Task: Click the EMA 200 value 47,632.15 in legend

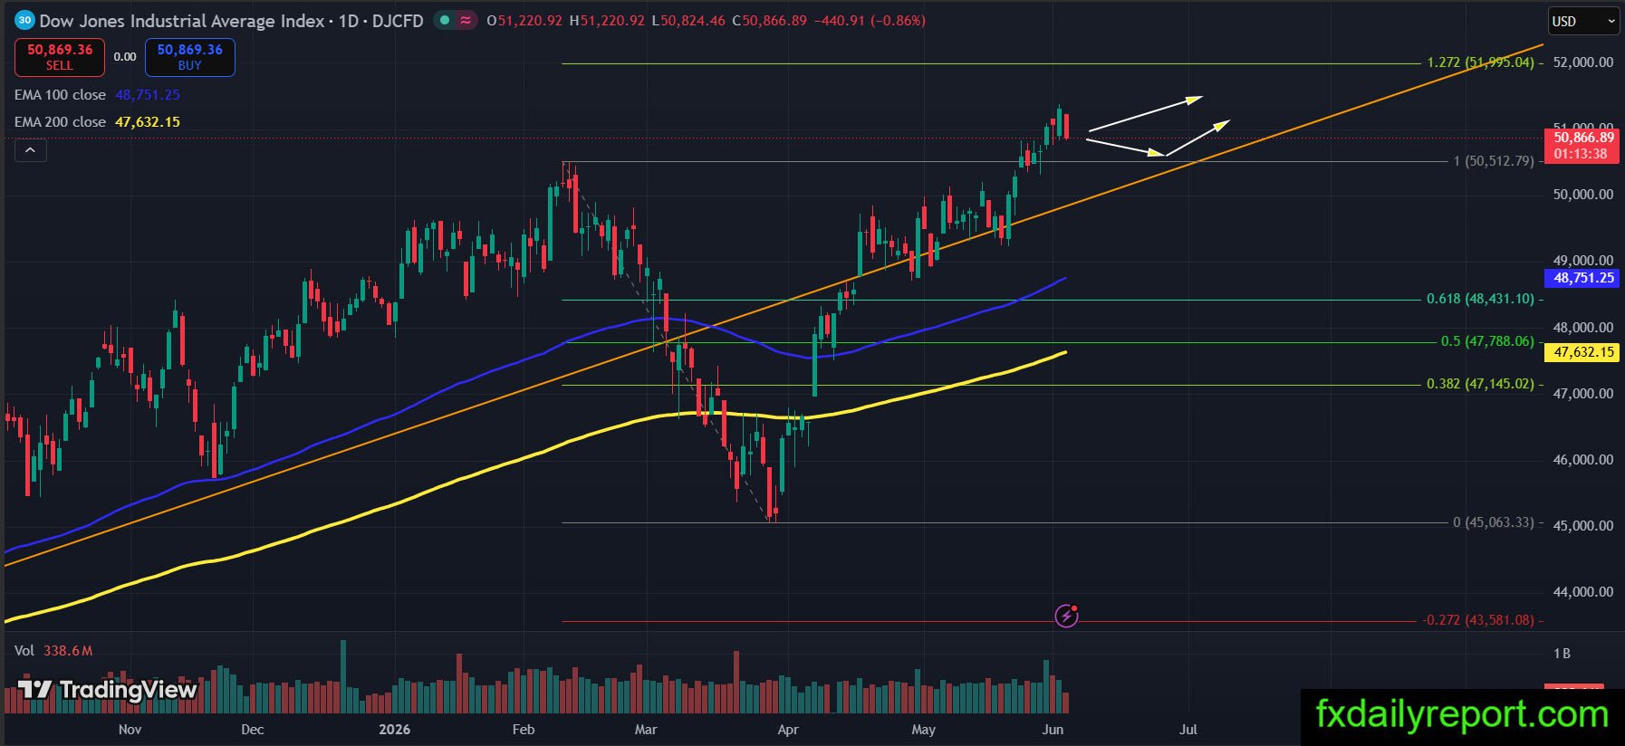Action: 148,122
